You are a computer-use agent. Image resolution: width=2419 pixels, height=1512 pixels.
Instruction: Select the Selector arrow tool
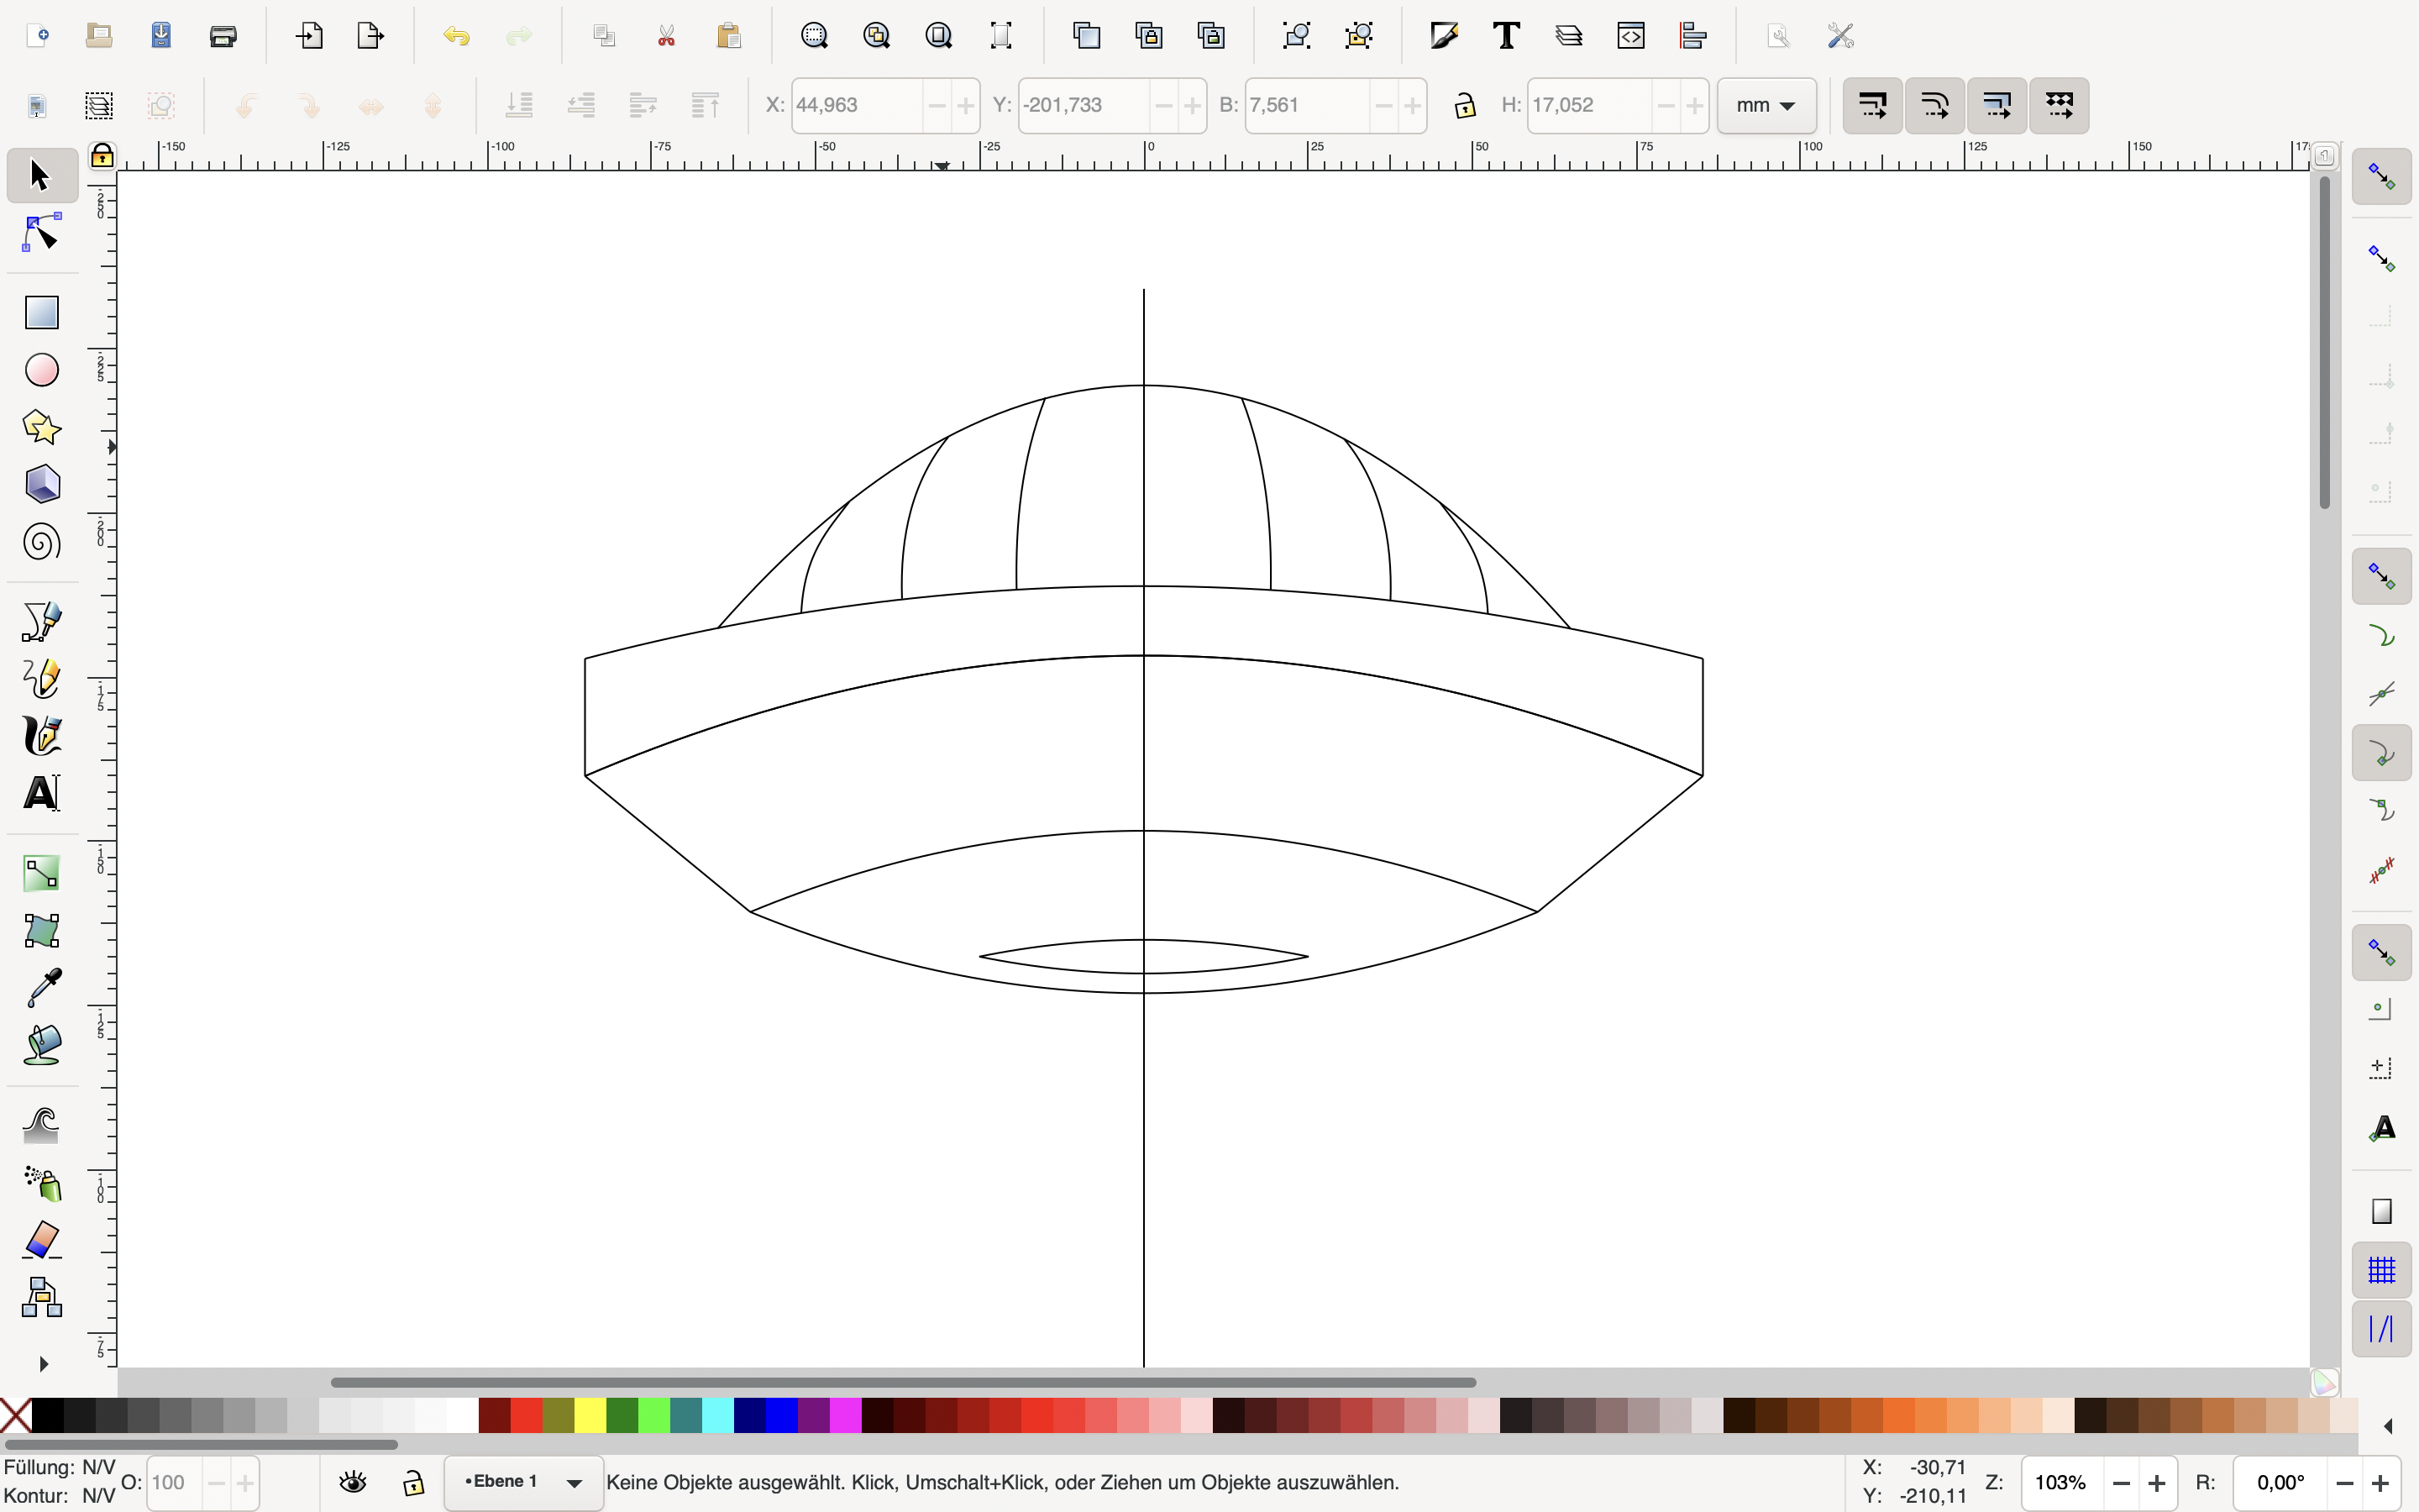click(x=41, y=176)
